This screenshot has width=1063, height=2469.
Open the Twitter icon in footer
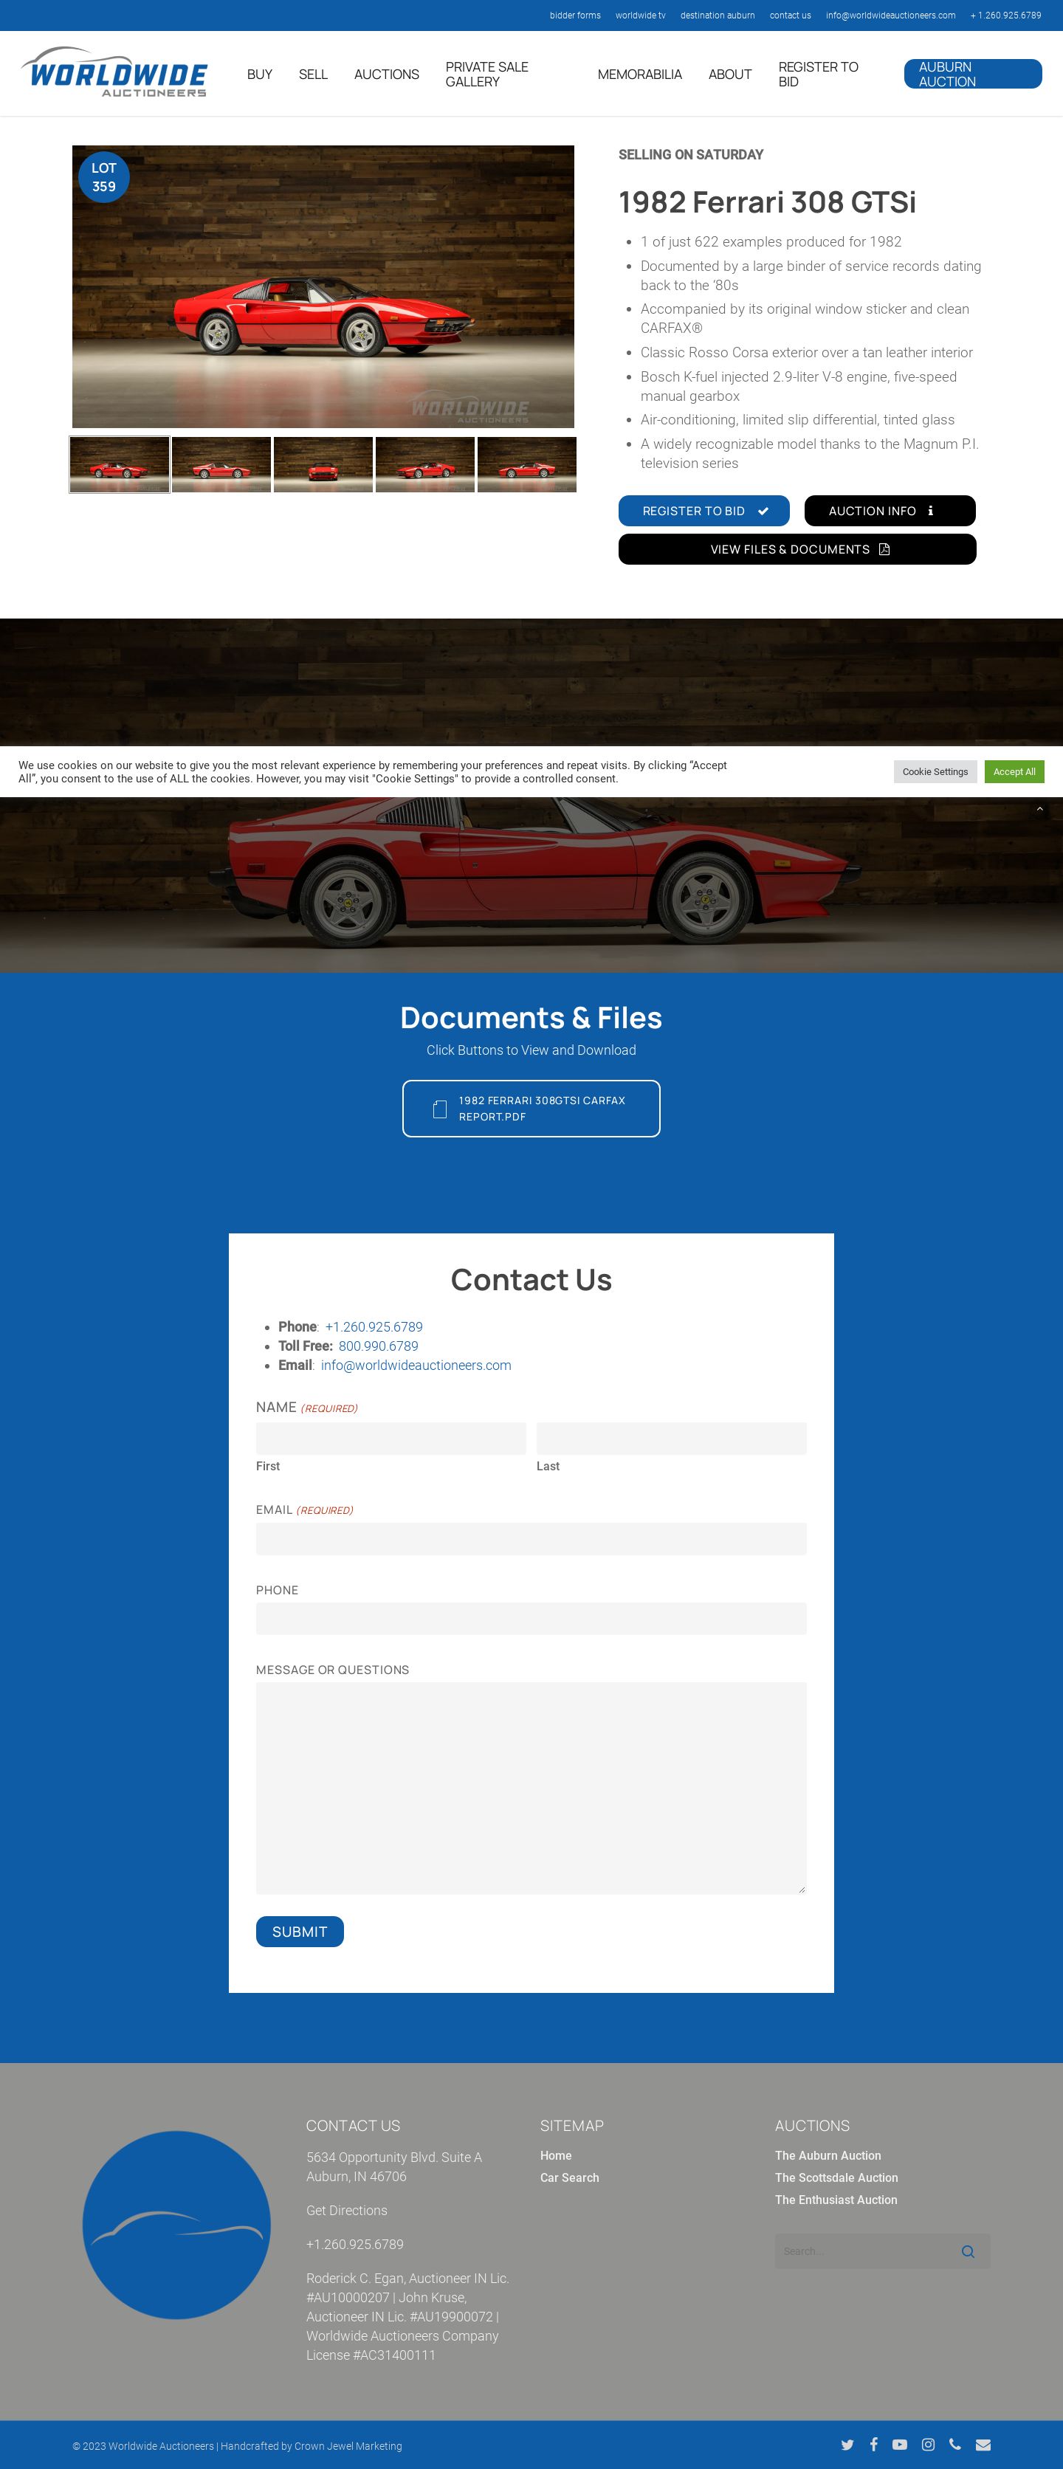(847, 2444)
